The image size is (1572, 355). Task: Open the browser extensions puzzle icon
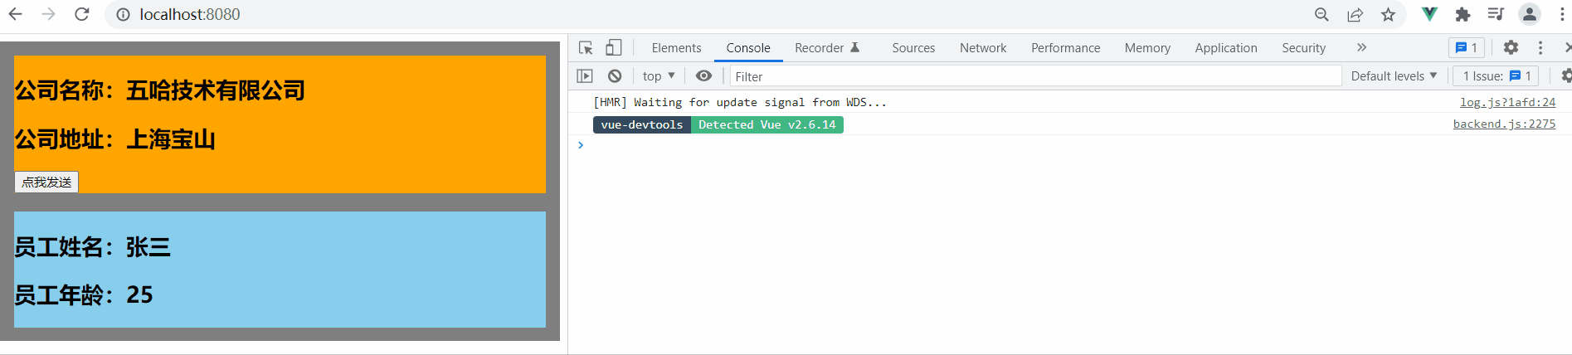1462,14
